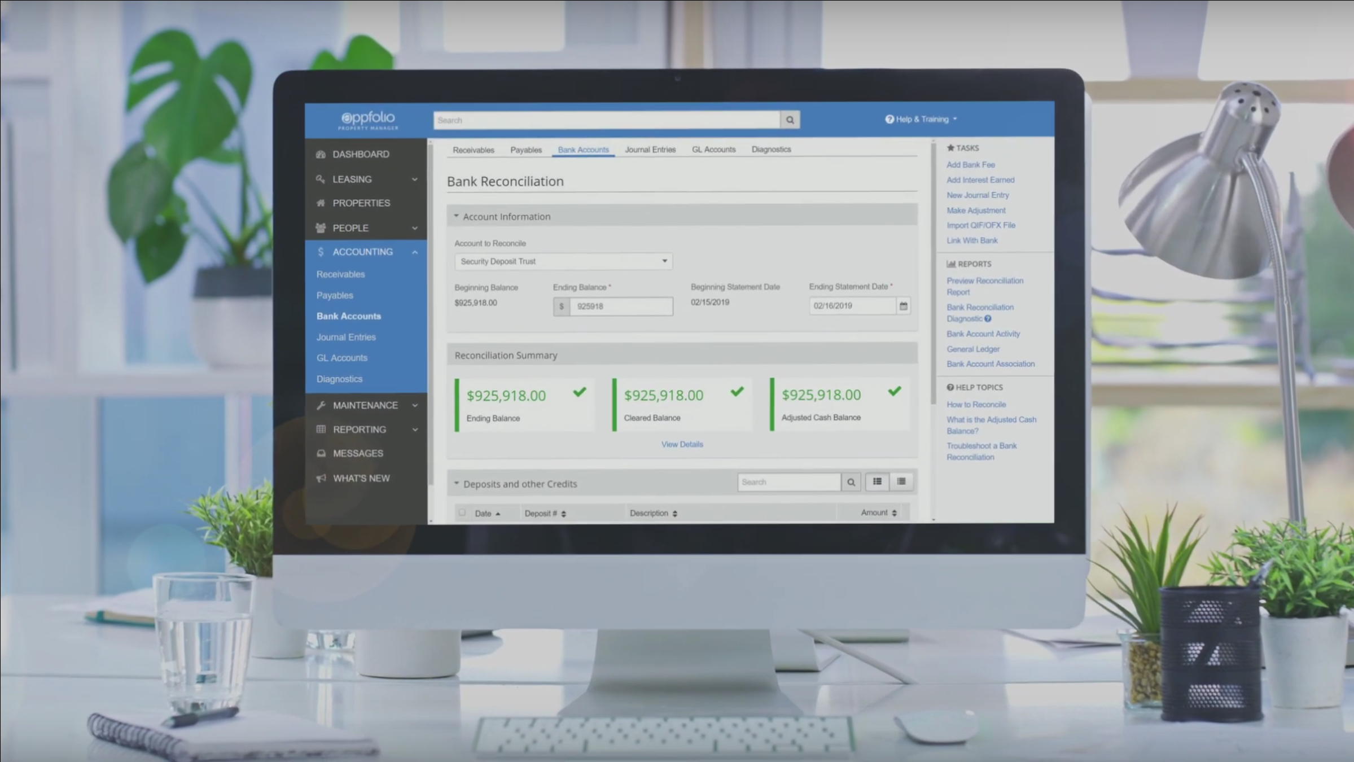1354x762 pixels.
Task: Open the Dashboard icon in sidebar
Action: coord(321,154)
